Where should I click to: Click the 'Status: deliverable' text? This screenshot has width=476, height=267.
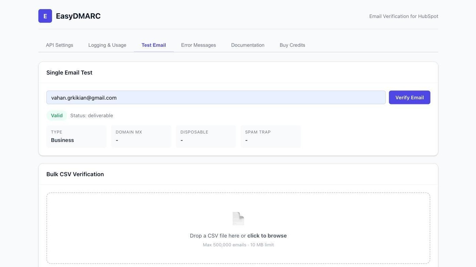click(92, 116)
